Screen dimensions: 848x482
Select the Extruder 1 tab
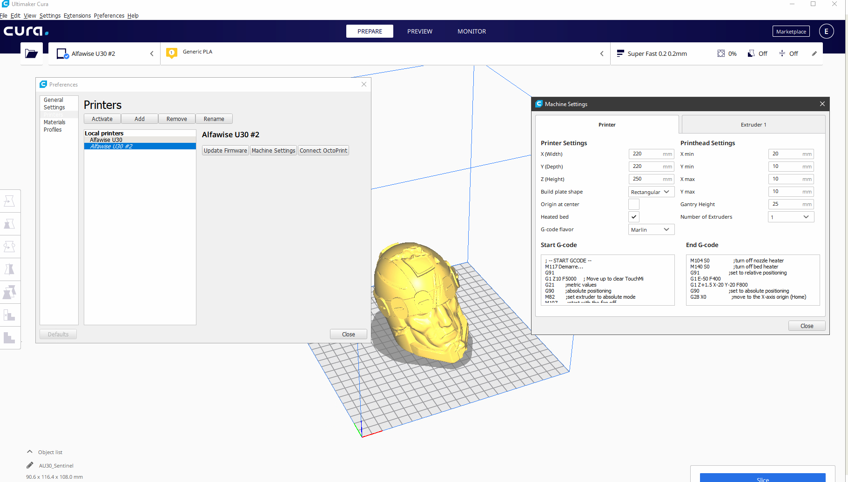[x=754, y=125]
